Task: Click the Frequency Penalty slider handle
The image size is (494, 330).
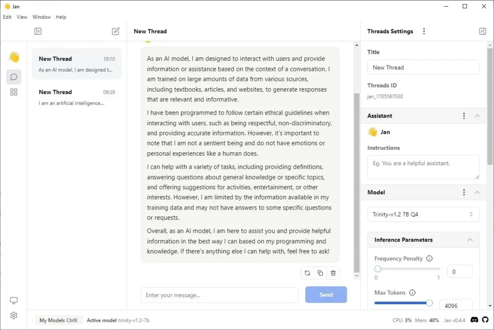Action: pos(378,269)
